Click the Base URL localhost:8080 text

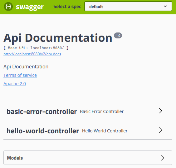click(x=36, y=48)
